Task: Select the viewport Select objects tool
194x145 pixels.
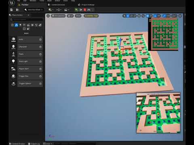Action: click(124, 16)
